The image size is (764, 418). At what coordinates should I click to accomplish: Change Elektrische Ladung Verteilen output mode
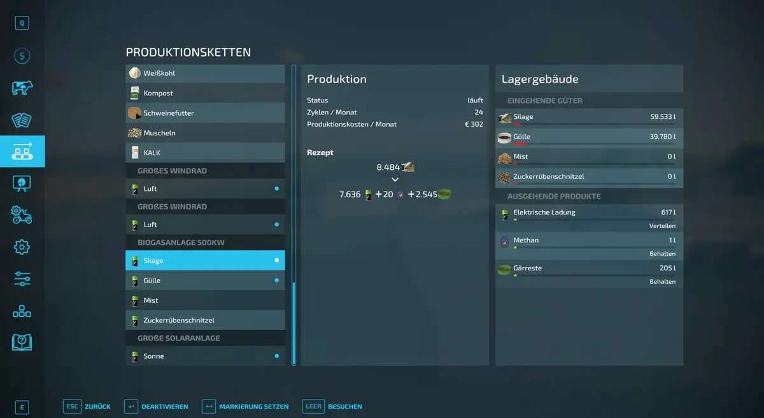point(662,226)
